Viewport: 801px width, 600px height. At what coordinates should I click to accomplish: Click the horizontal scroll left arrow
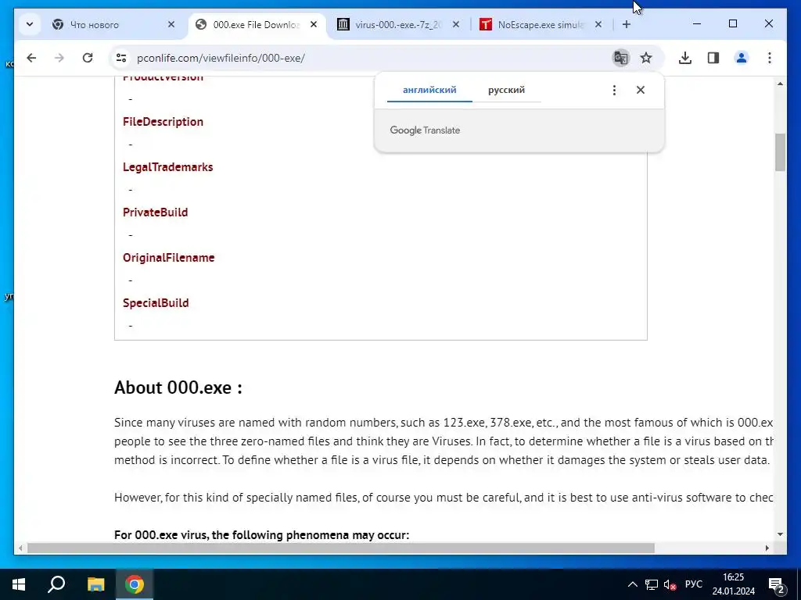[20, 548]
